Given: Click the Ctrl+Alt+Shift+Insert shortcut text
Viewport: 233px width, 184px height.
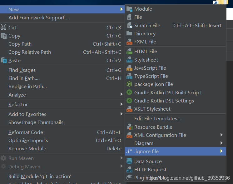Looking at the screenshot, I should tap(197, 26).
